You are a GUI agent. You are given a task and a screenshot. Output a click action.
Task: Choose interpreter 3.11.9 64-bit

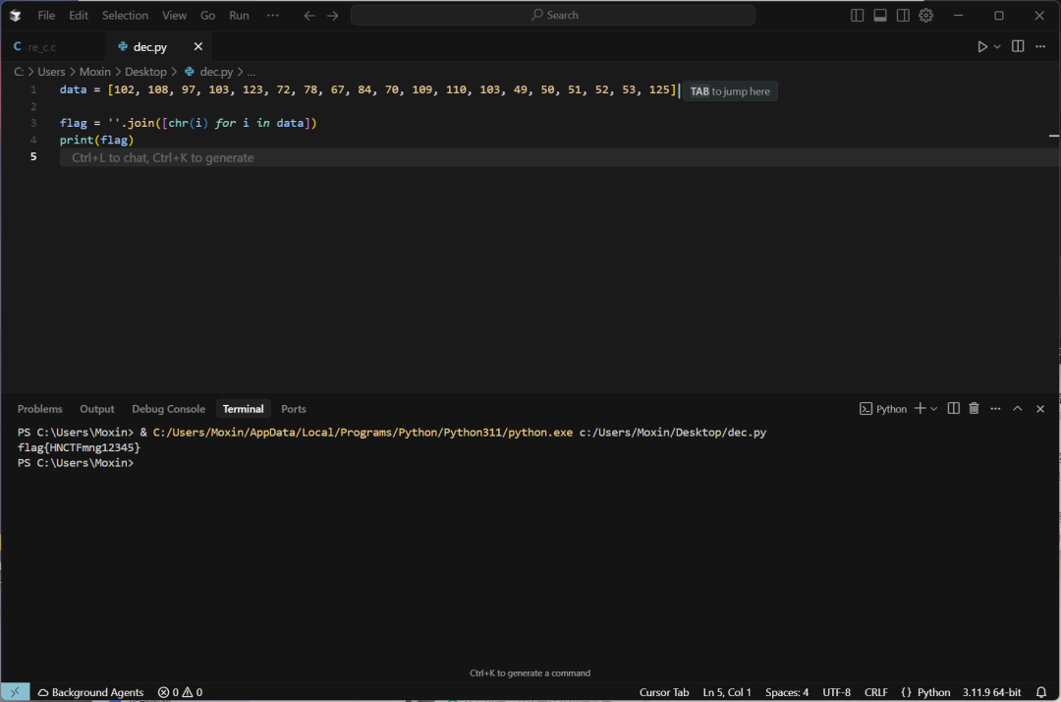991,692
